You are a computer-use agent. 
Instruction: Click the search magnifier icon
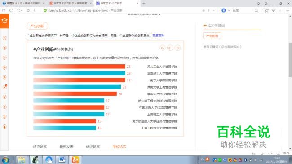(x=256, y=10)
